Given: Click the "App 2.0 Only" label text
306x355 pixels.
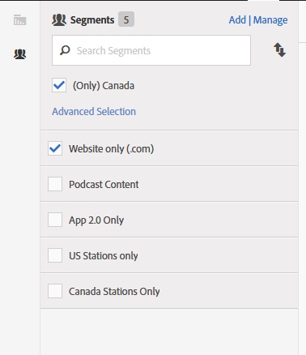Looking at the screenshot, I should click(96, 220).
